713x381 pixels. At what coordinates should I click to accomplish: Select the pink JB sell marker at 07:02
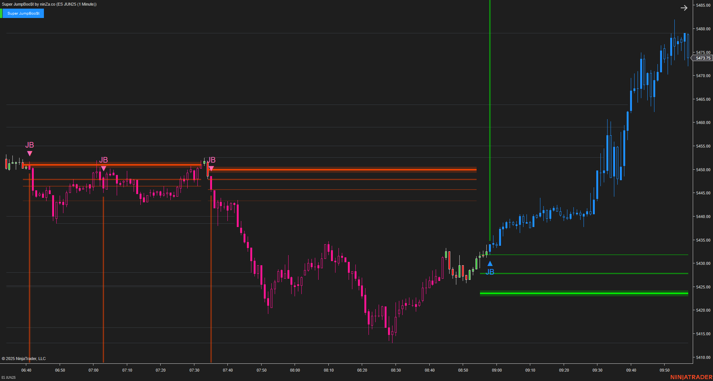(x=104, y=168)
